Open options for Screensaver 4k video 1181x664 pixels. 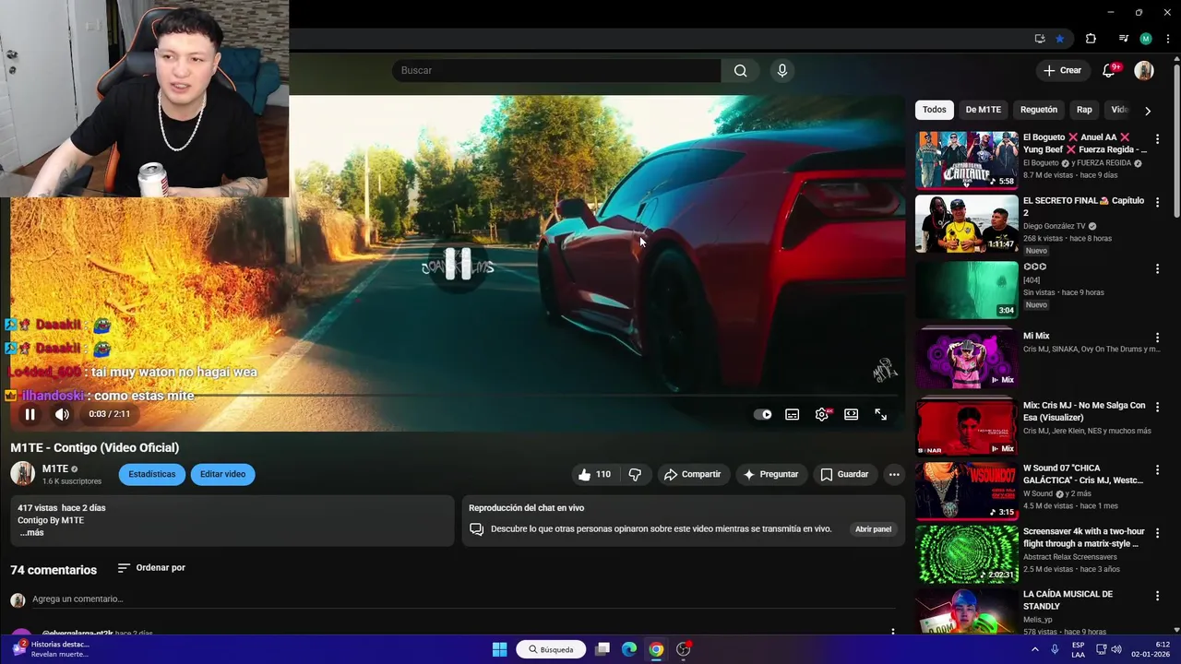pos(1157,533)
